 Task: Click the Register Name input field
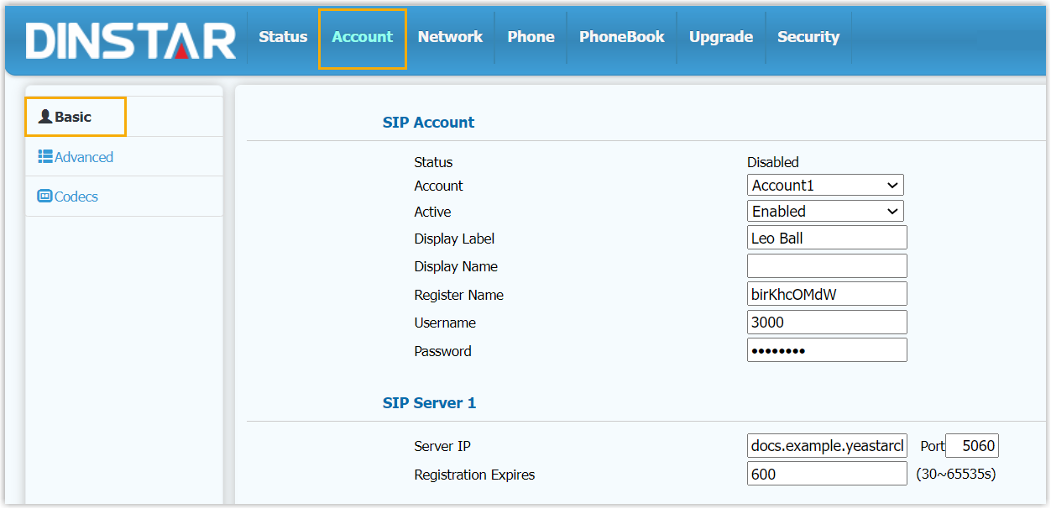(x=827, y=294)
